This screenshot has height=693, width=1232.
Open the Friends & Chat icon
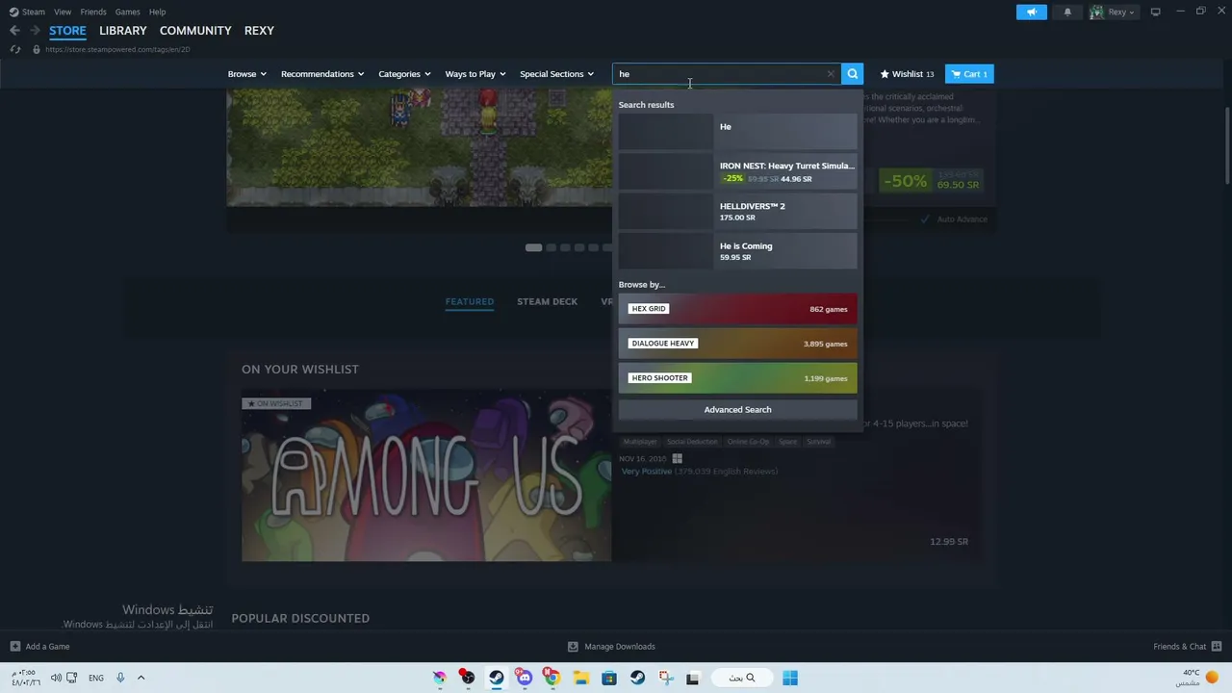coord(1217,647)
